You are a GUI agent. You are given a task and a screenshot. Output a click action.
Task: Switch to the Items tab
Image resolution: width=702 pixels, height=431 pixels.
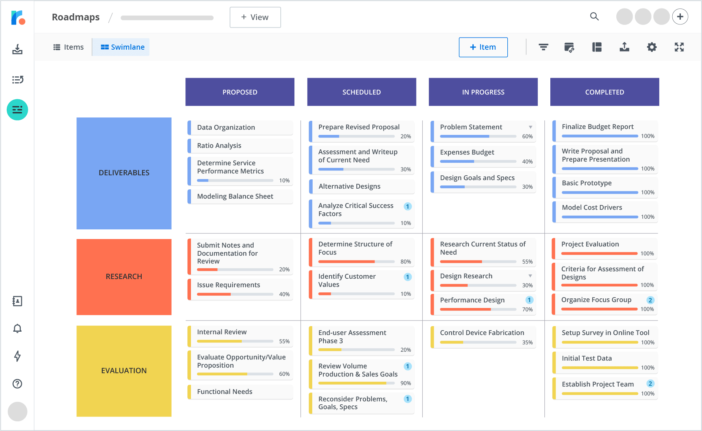click(x=68, y=47)
